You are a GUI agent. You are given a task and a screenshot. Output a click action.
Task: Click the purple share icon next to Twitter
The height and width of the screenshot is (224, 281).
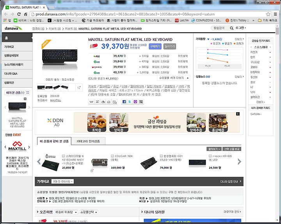coord(135,102)
